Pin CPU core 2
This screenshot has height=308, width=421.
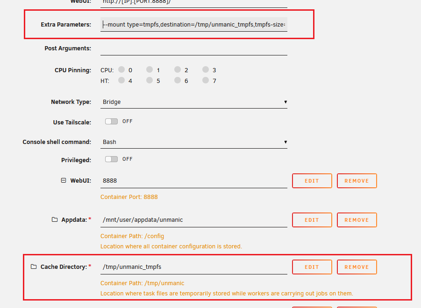point(178,70)
